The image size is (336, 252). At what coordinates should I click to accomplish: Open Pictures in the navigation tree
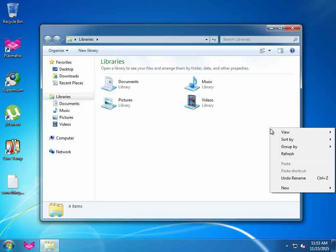(66, 117)
